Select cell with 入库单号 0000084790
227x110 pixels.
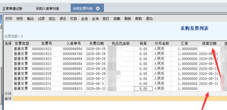tap(73, 54)
